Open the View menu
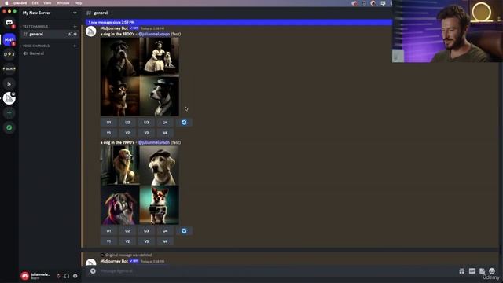 point(47,3)
